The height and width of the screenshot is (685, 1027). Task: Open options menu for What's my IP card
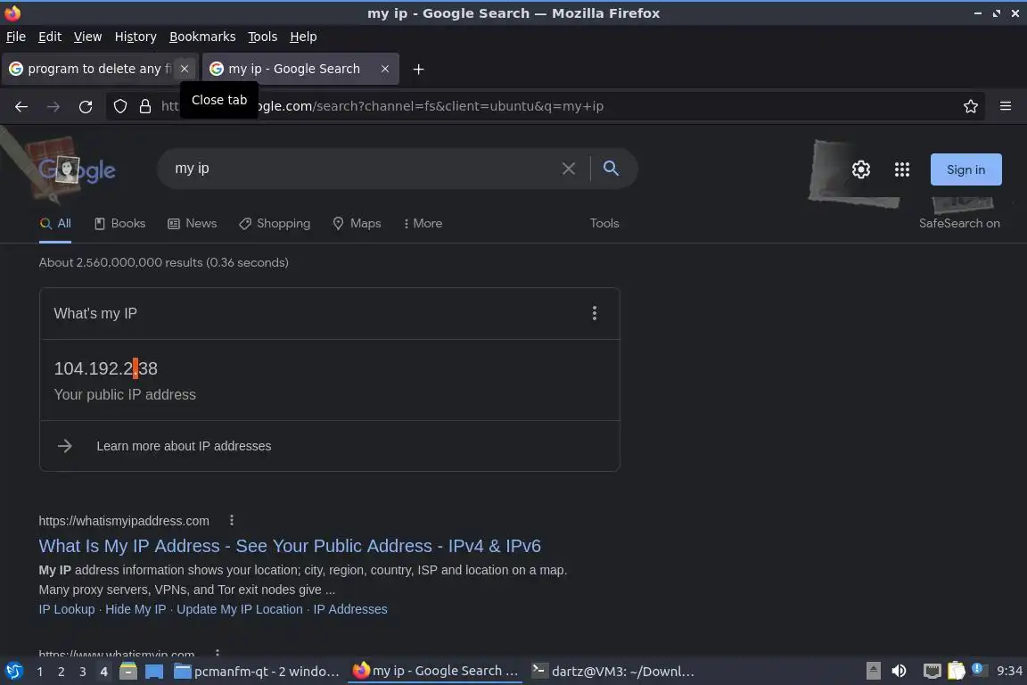point(594,313)
